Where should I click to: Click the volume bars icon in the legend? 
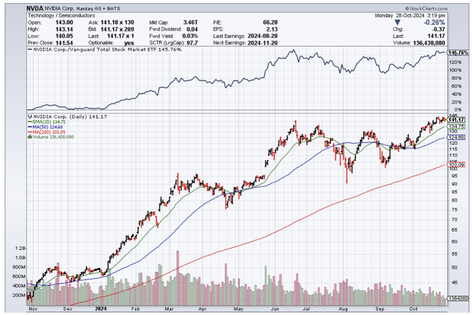click(30, 137)
